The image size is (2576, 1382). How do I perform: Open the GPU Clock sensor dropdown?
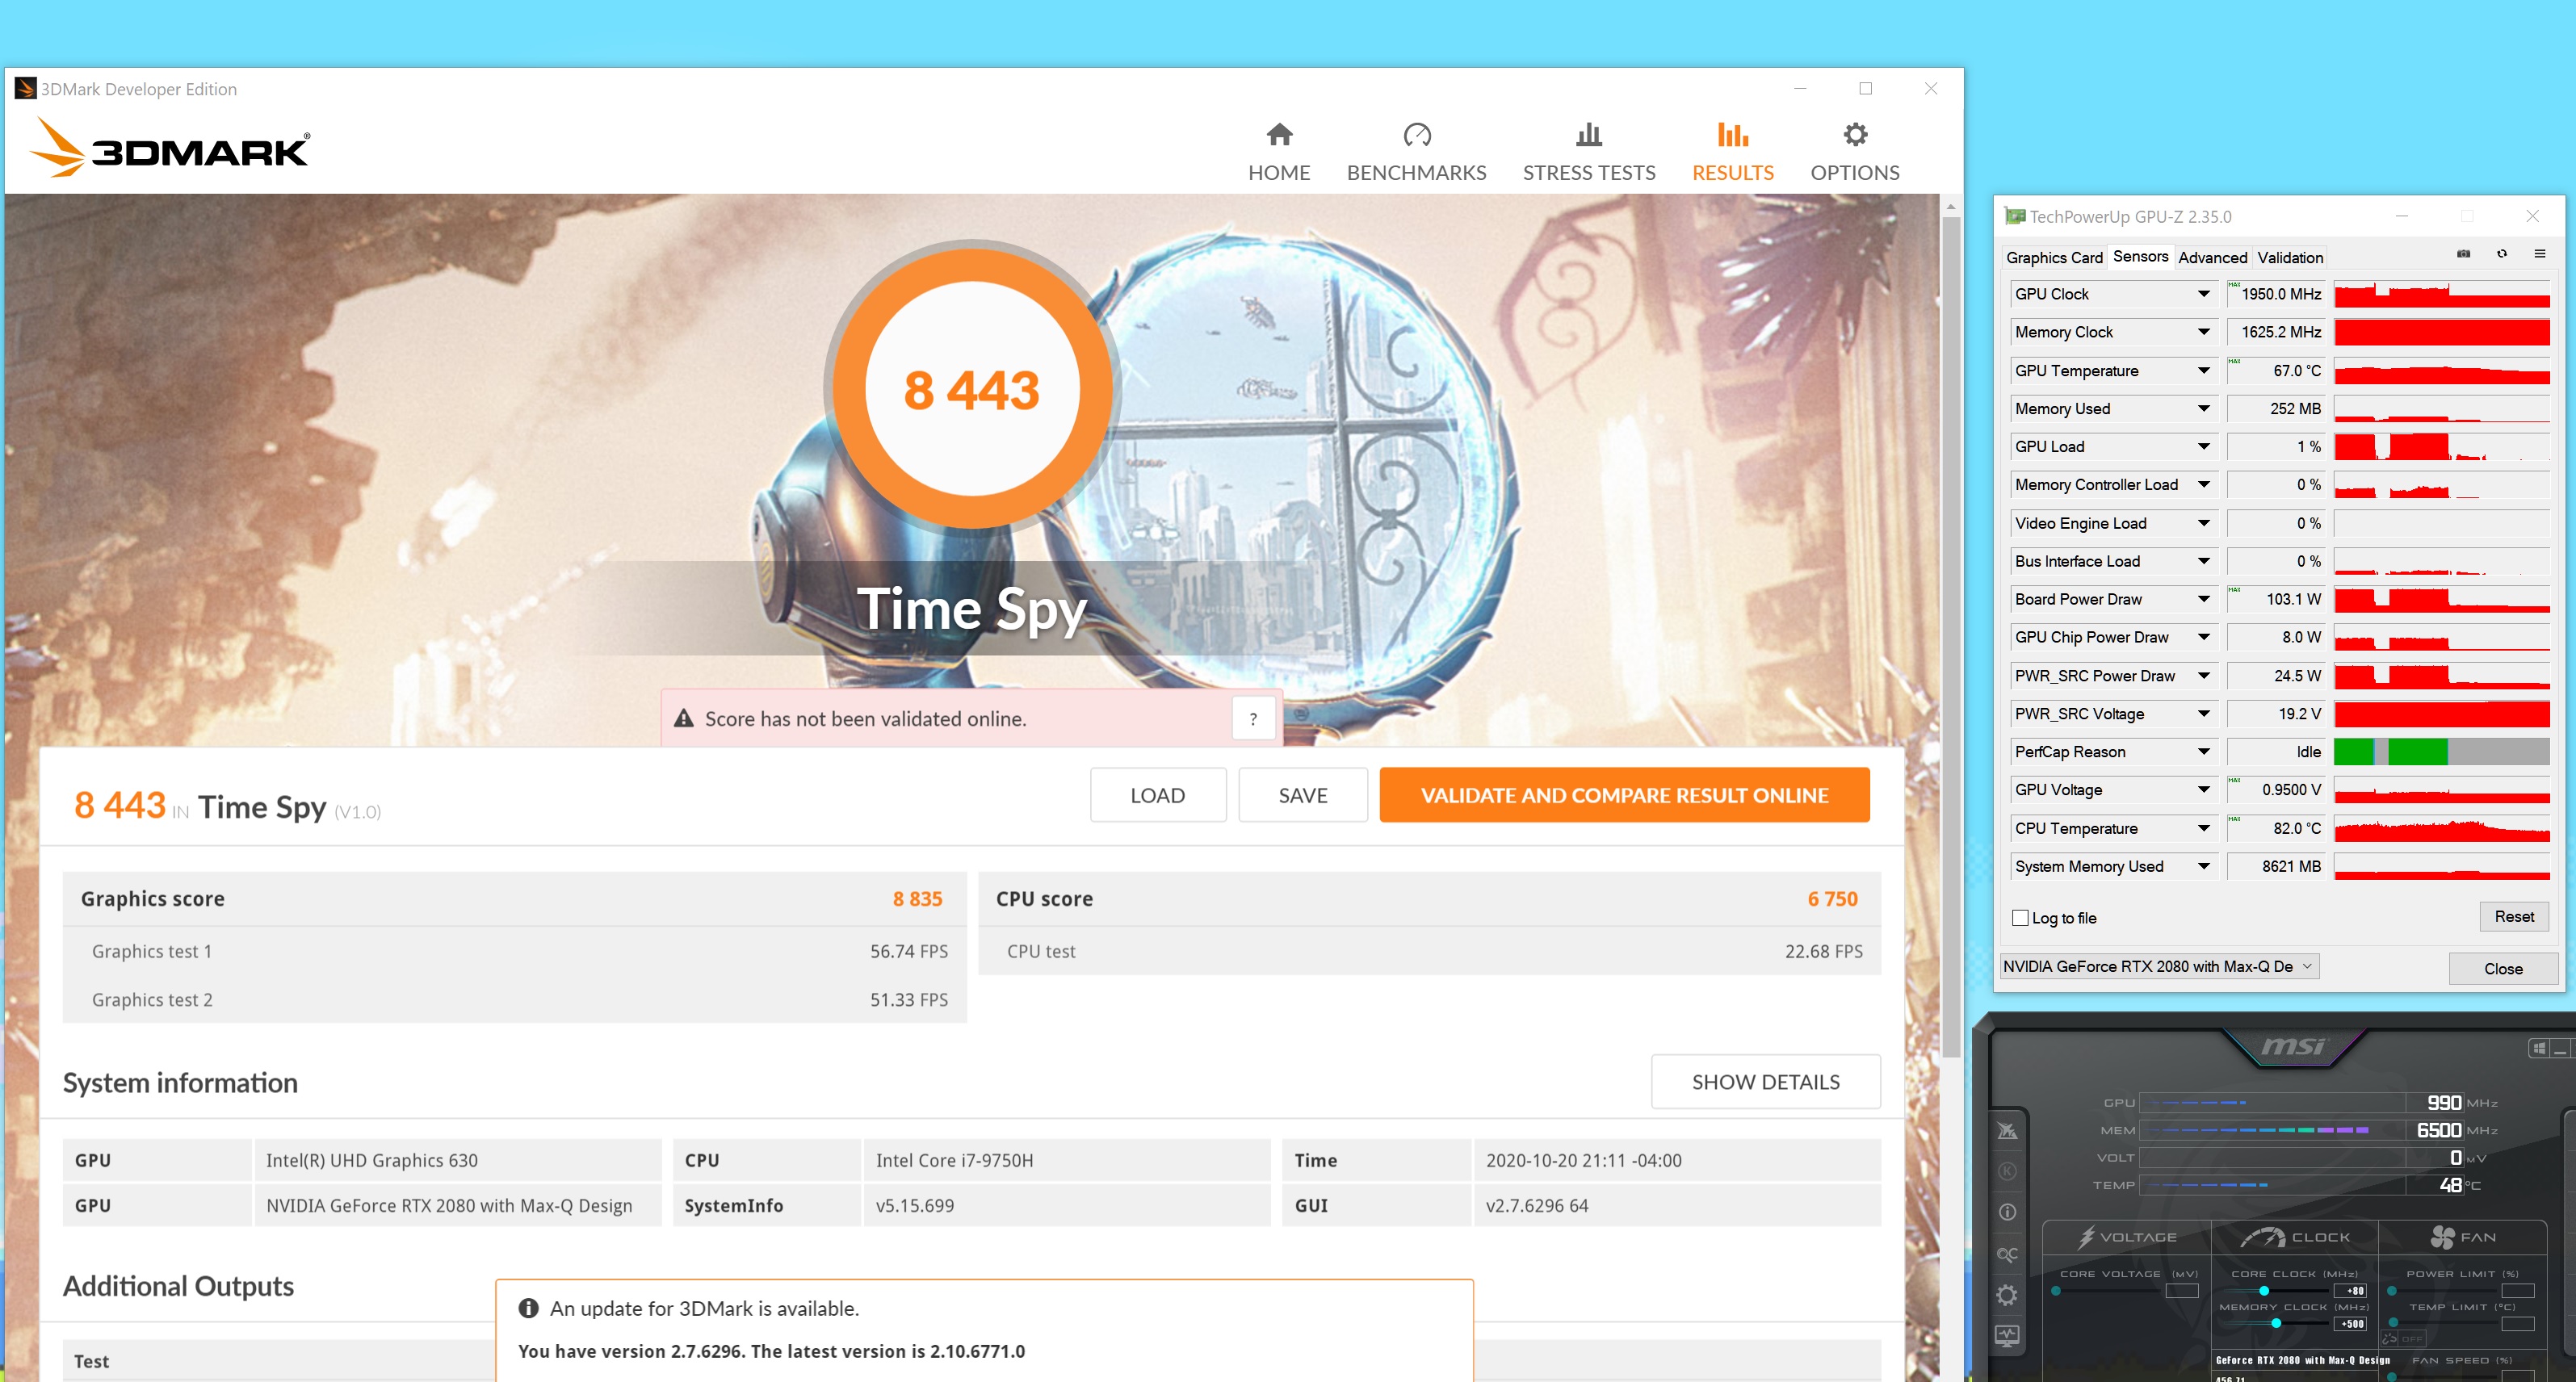(2204, 294)
